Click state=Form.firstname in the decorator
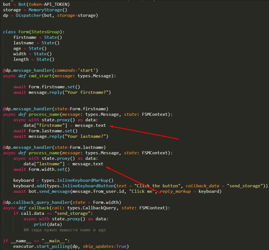 (80, 109)
